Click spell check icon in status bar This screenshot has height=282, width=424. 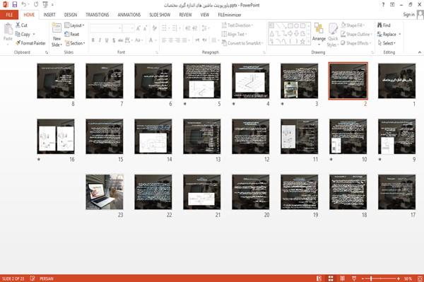[x=33, y=278]
